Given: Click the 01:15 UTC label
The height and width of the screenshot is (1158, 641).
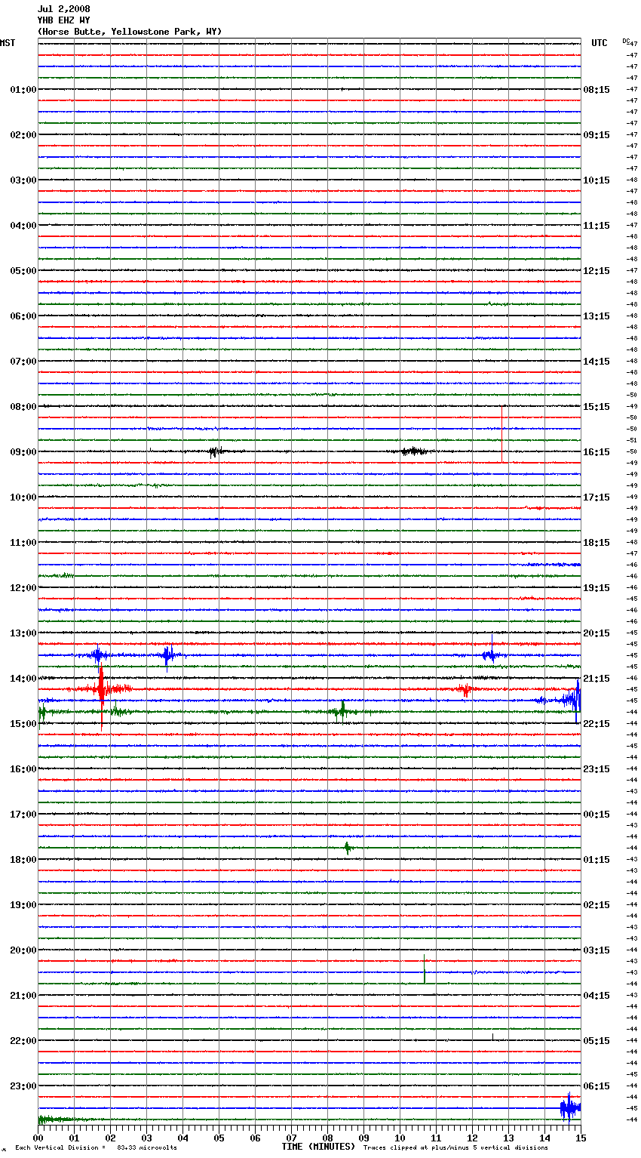Looking at the screenshot, I should (597, 860).
